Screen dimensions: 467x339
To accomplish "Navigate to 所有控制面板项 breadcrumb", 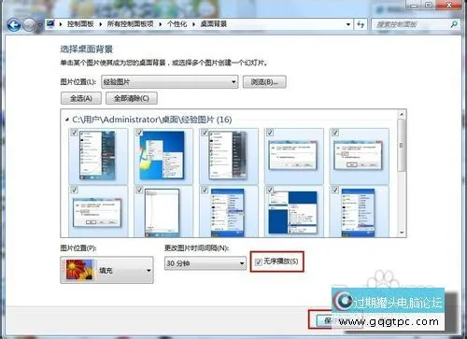I will (130, 24).
